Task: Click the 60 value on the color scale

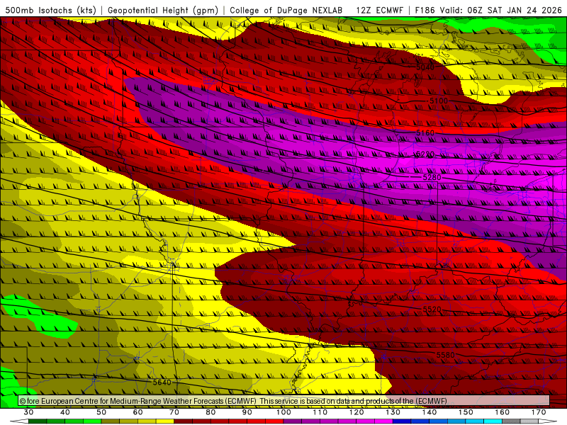Action: point(137,412)
